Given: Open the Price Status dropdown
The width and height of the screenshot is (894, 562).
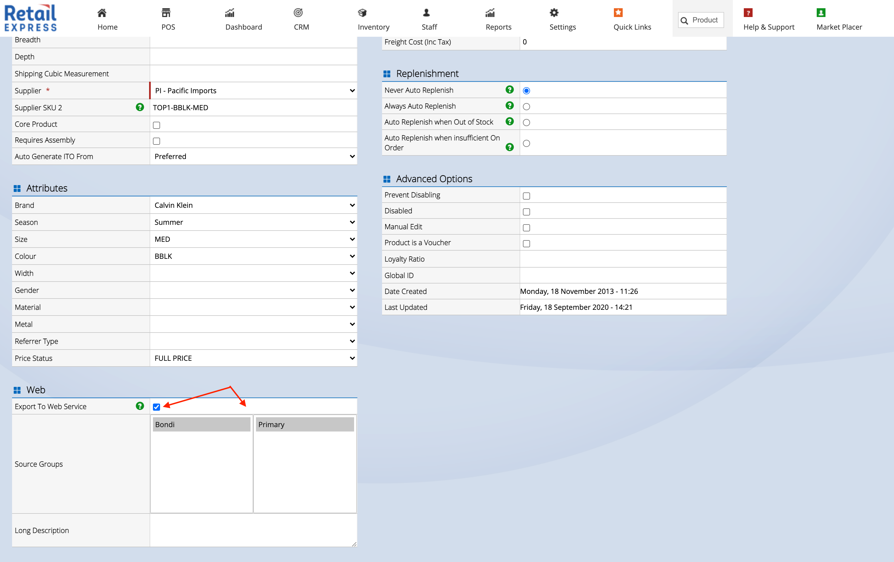Looking at the screenshot, I should tap(254, 359).
